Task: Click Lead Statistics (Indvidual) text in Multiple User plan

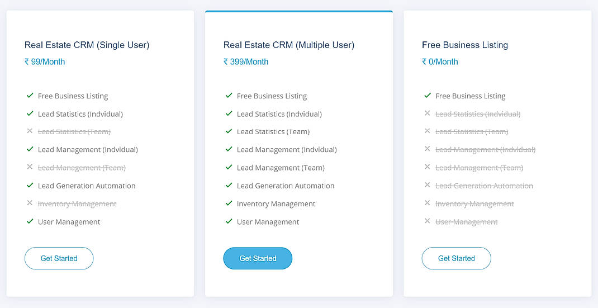Action: (x=279, y=114)
